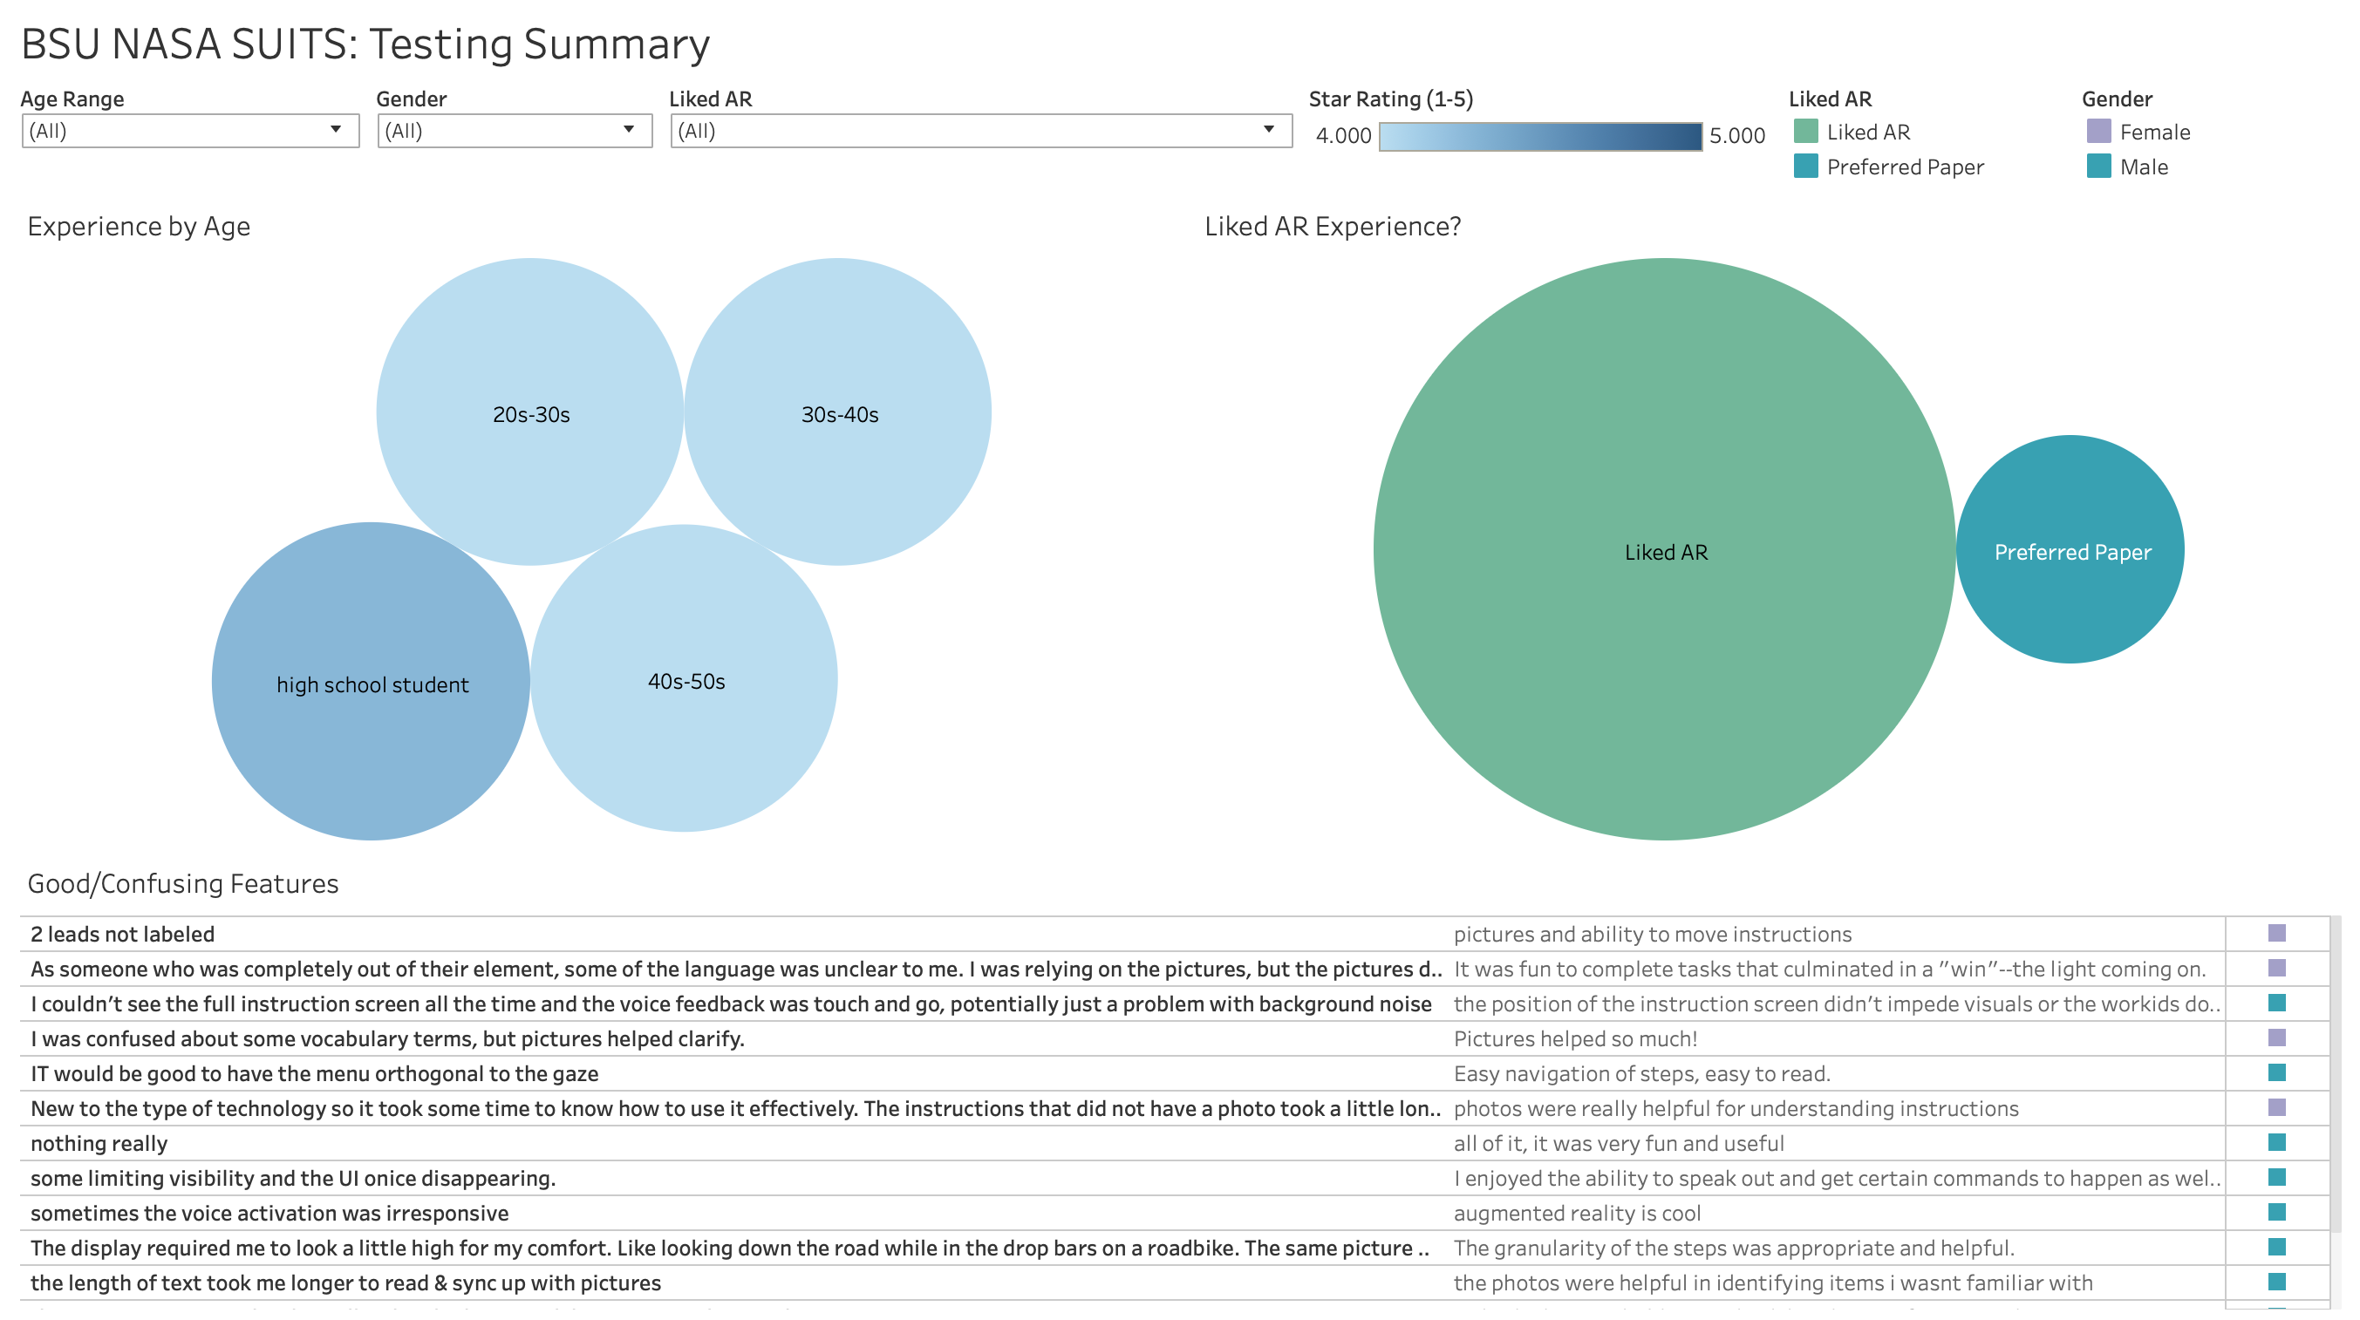Click 'The granularity of the steps' text
Viewport: 2360px width, 1320px height.
[1735, 1248]
